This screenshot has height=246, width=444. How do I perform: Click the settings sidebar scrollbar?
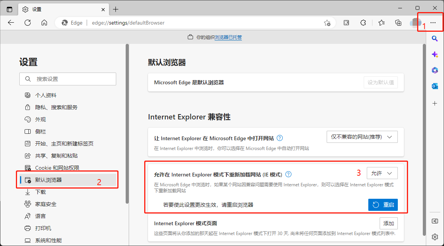coord(127,124)
